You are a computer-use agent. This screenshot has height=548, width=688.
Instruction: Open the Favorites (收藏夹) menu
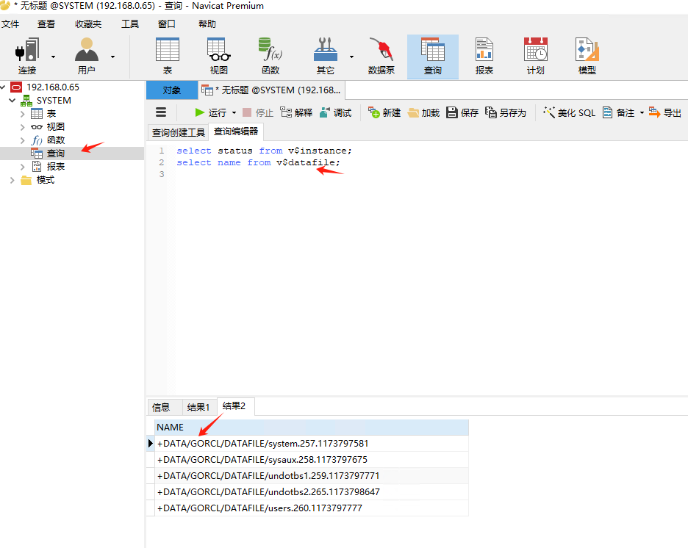tap(88, 24)
